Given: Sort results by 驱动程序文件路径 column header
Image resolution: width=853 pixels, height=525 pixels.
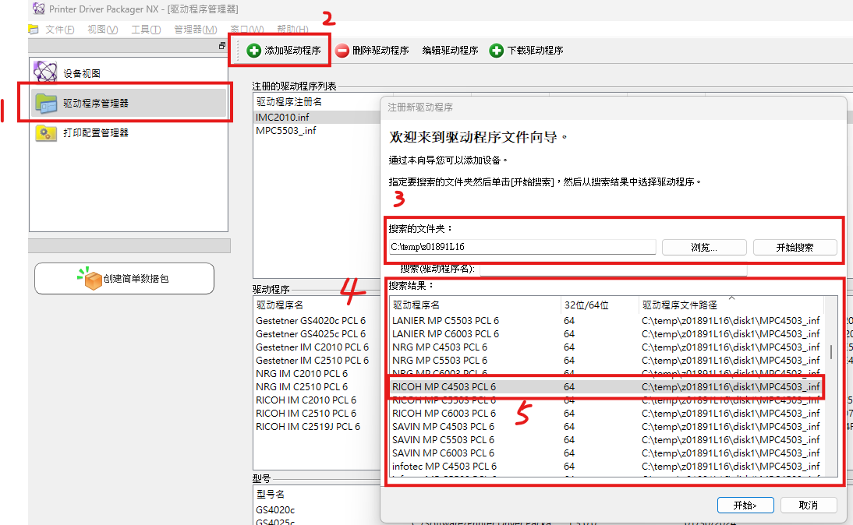Looking at the screenshot, I should 731,305.
